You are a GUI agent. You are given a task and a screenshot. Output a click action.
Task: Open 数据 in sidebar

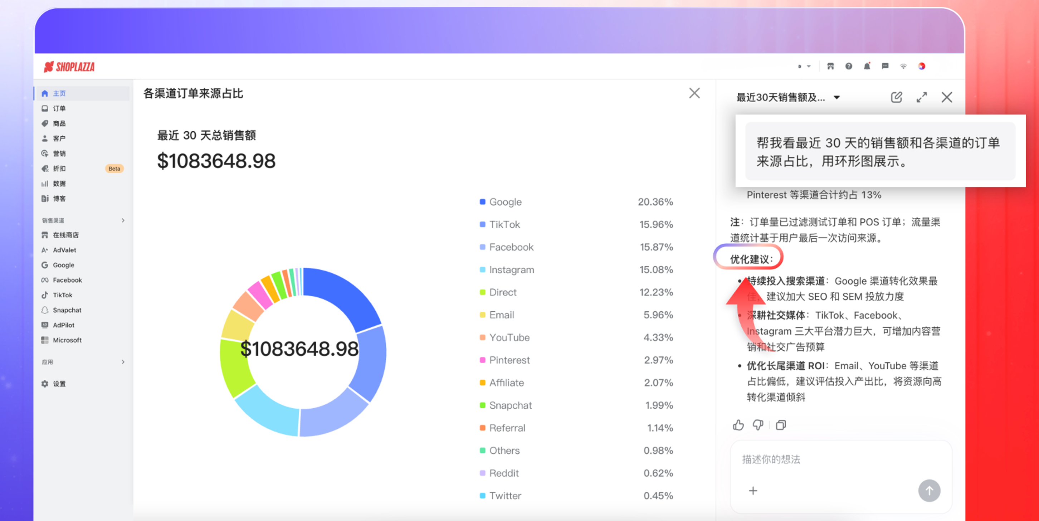(82, 184)
